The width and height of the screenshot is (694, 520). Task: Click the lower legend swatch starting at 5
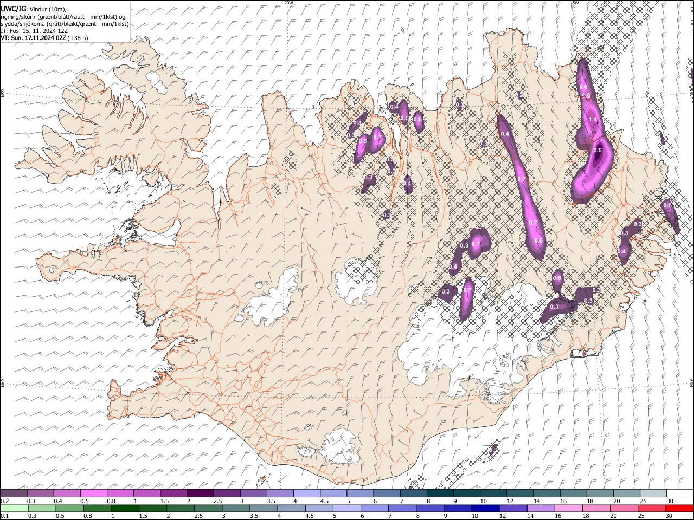[346, 508]
